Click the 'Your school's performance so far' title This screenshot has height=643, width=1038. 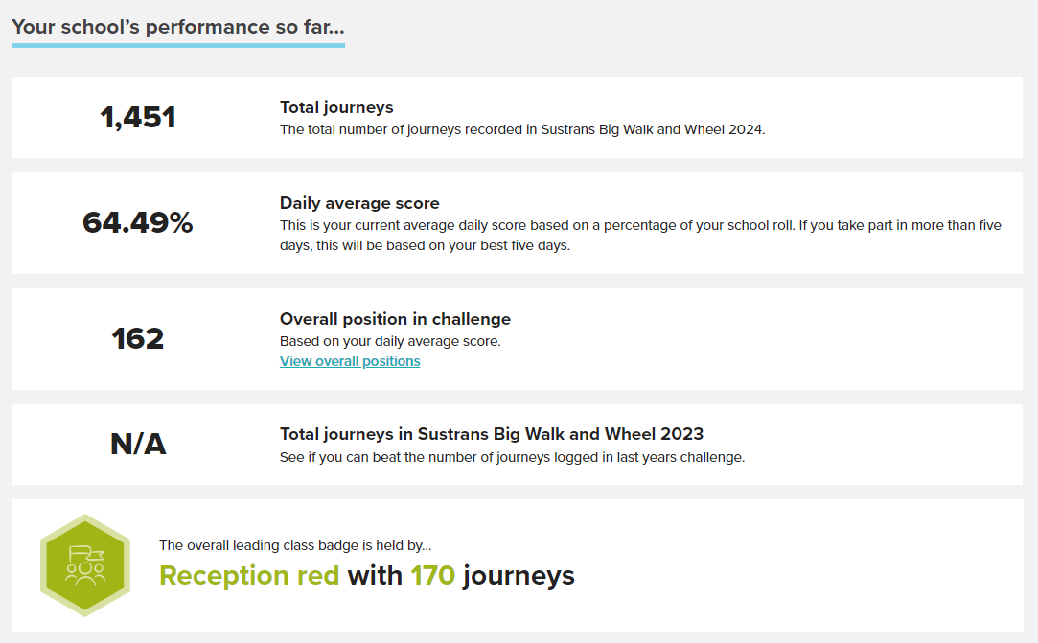click(178, 27)
